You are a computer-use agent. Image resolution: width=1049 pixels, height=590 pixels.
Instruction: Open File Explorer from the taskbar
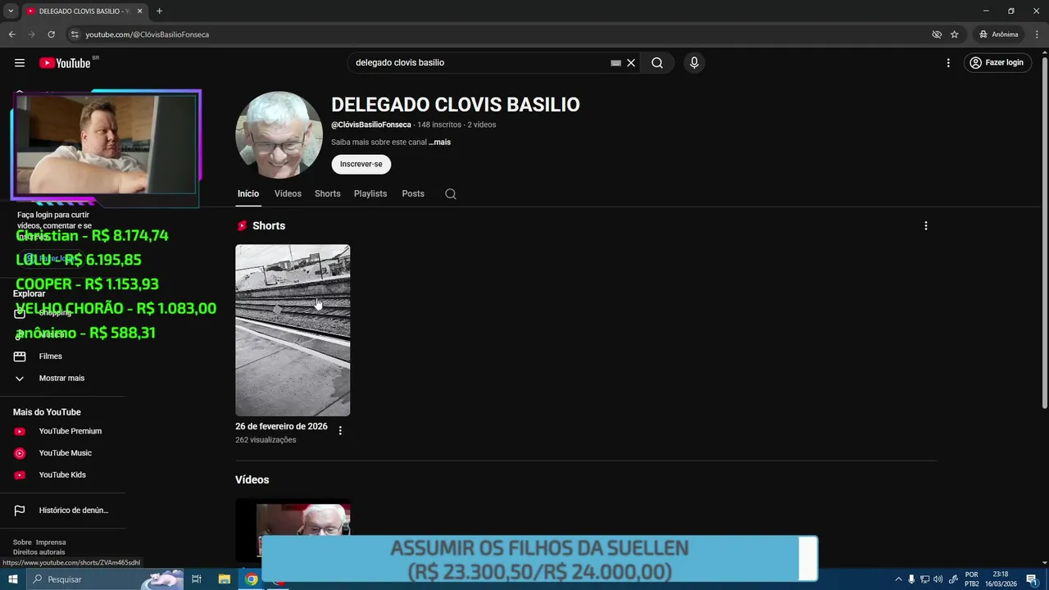[224, 579]
